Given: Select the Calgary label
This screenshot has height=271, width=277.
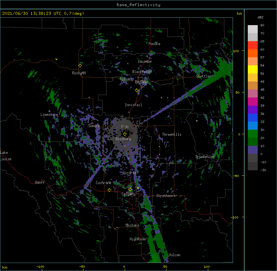Looking at the screenshot, I should click(129, 194).
